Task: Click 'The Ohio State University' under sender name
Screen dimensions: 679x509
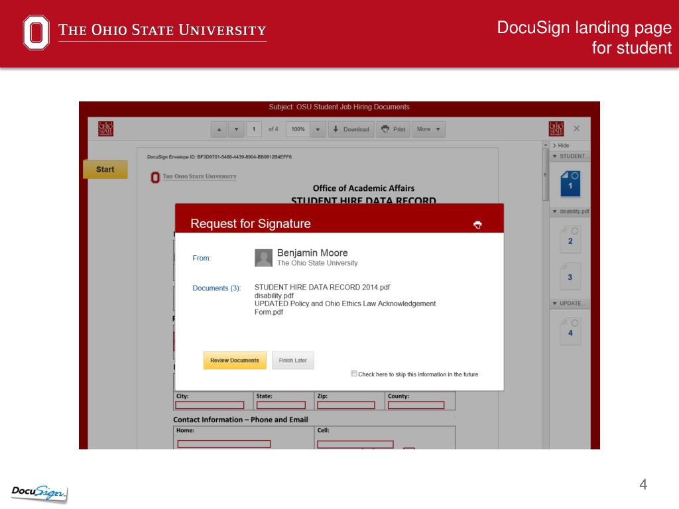Action: coord(318,263)
